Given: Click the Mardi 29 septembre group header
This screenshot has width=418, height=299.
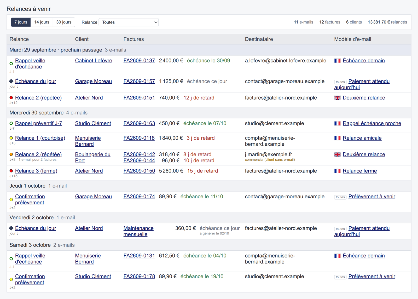Looking at the screenshot, I should 209,50.
